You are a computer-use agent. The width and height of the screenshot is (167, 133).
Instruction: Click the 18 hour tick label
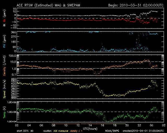coord(115,125)
